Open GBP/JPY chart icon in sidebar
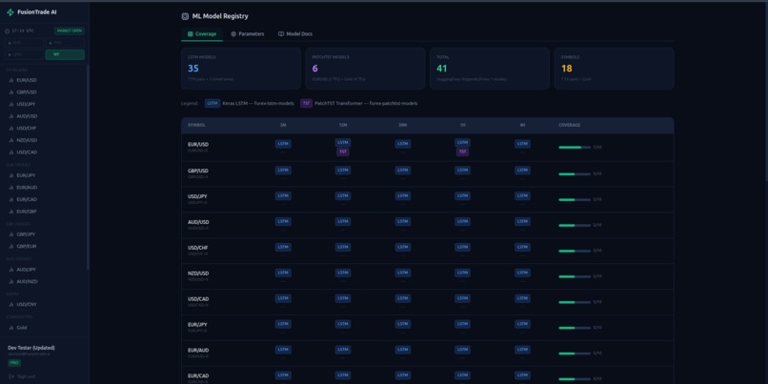 pos(11,234)
